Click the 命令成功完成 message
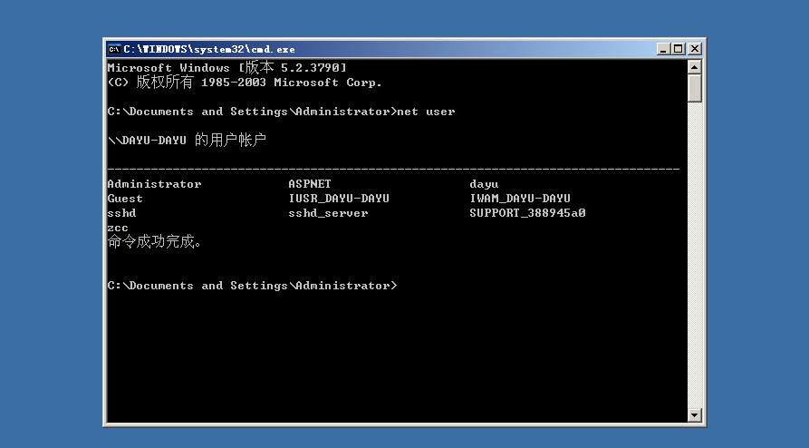 point(154,241)
